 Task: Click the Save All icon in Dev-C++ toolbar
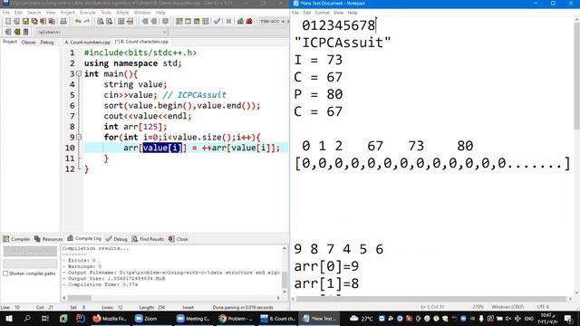coord(34,22)
